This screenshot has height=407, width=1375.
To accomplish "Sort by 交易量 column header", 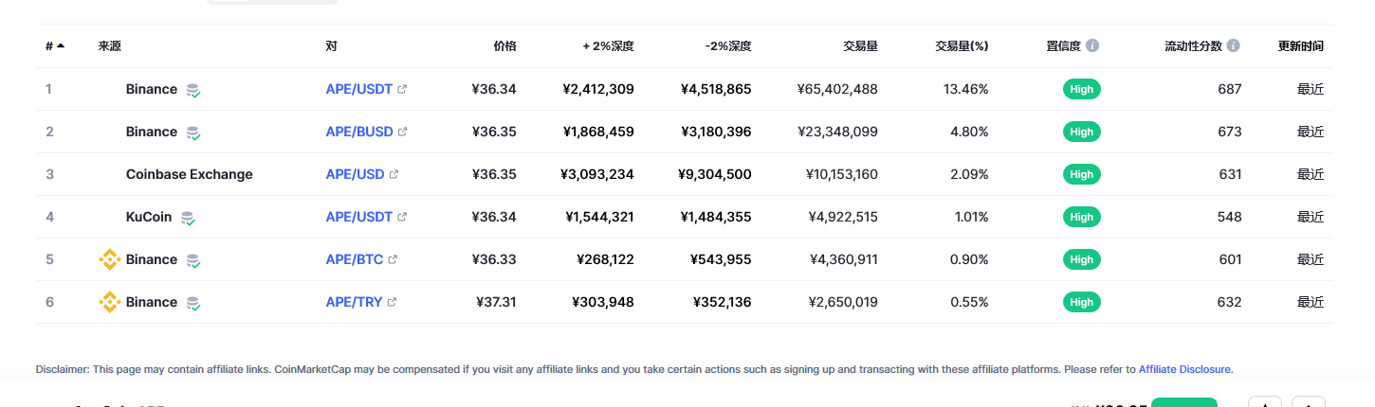I will point(860,45).
